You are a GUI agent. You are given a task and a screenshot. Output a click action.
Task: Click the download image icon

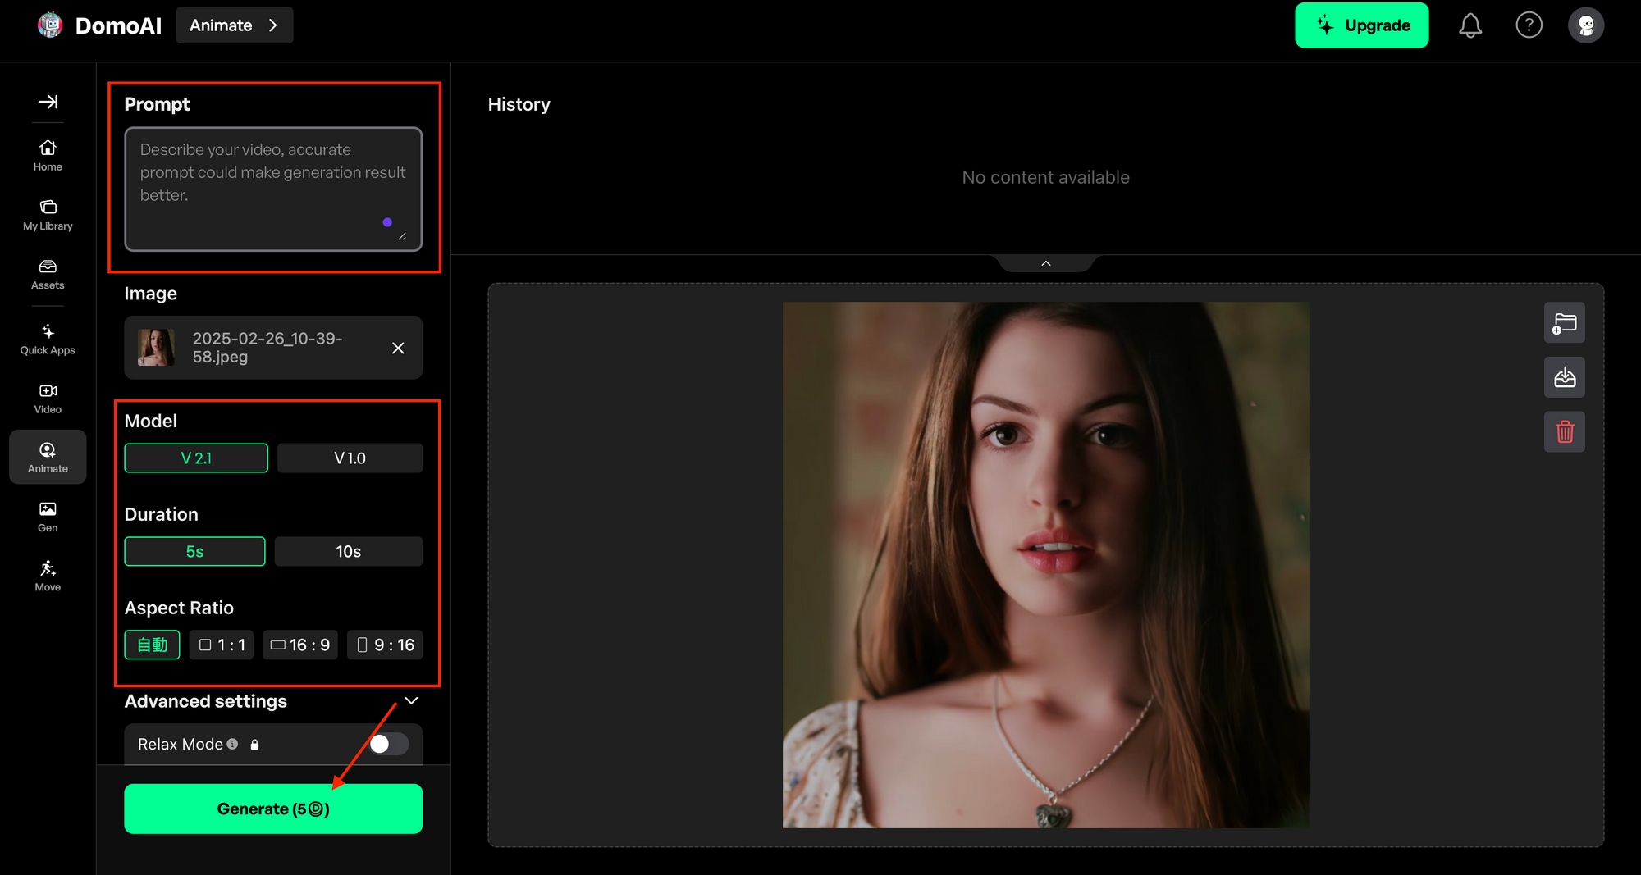pos(1564,377)
